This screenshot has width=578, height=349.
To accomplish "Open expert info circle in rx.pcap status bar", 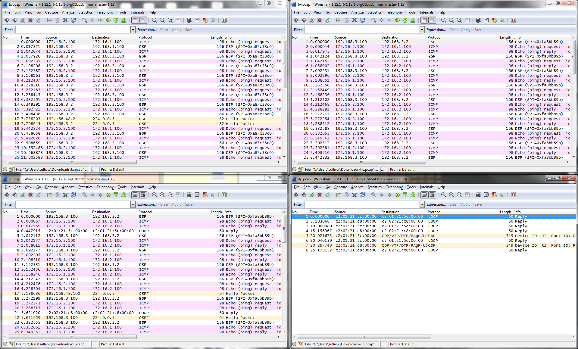I will 5,344.
